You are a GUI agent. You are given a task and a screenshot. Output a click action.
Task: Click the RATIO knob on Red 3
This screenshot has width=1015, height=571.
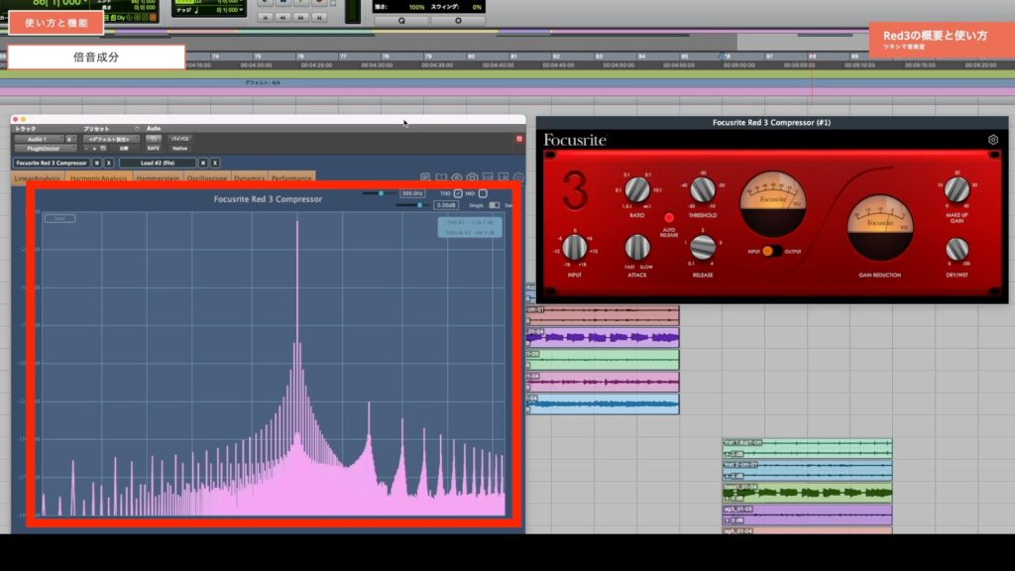[637, 189]
